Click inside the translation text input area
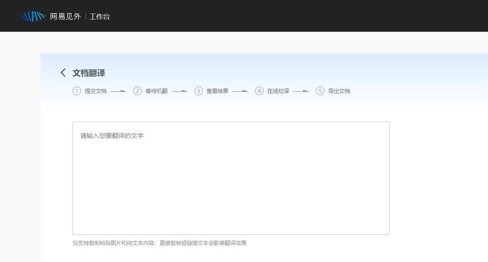The image size is (488, 262). tap(231, 178)
